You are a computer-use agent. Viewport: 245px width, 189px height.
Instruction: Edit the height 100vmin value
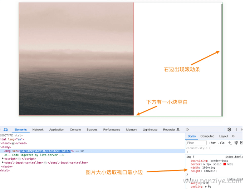click(x=210, y=171)
